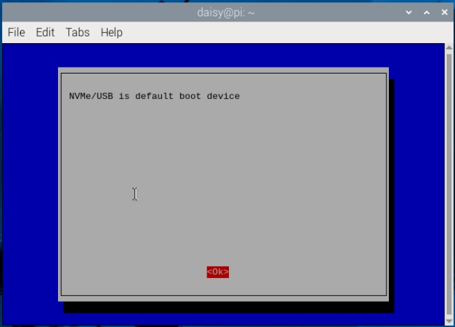Screen dimensions: 455x327
Task: Open the File menu
Action: (16, 32)
